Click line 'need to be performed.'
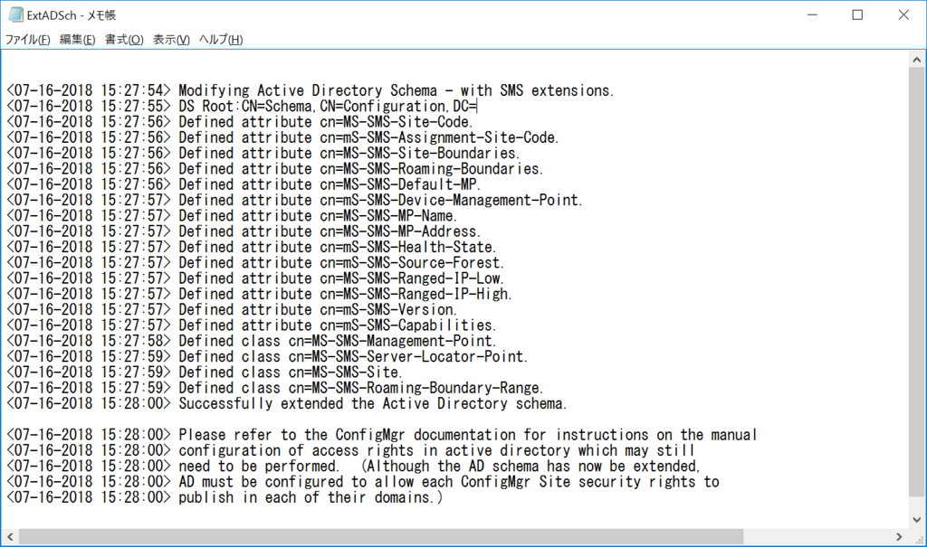The image size is (927, 547). point(354,466)
